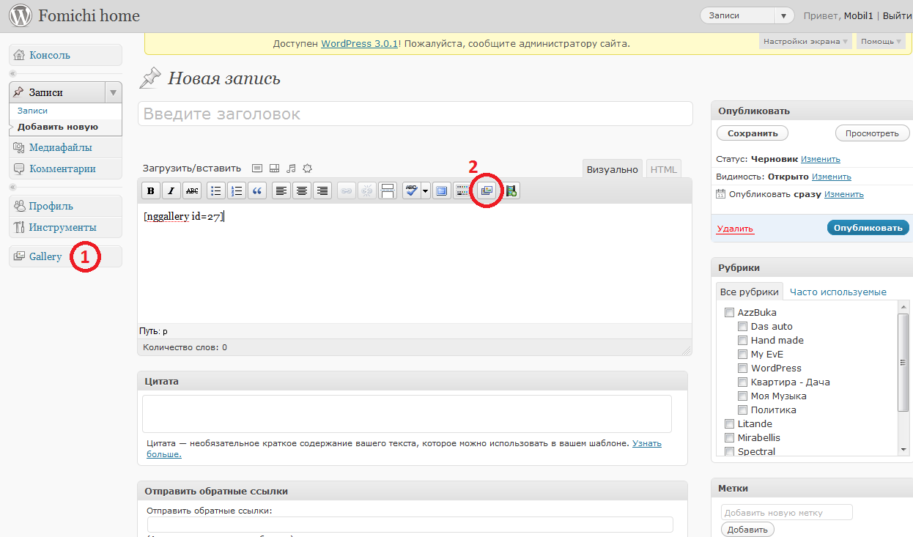The image size is (913, 537).
Task: Insert the More tag
Action: coord(388,190)
